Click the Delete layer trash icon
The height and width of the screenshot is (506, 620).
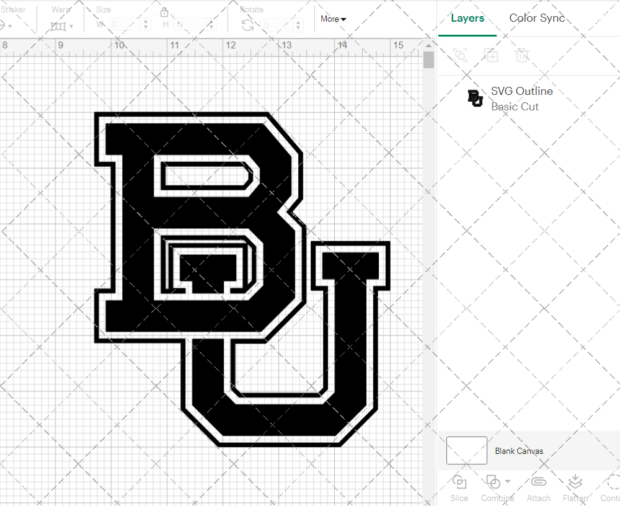[522, 55]
